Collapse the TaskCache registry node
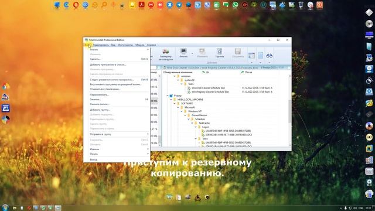This screenshot has width=375, height=211. 192,123
